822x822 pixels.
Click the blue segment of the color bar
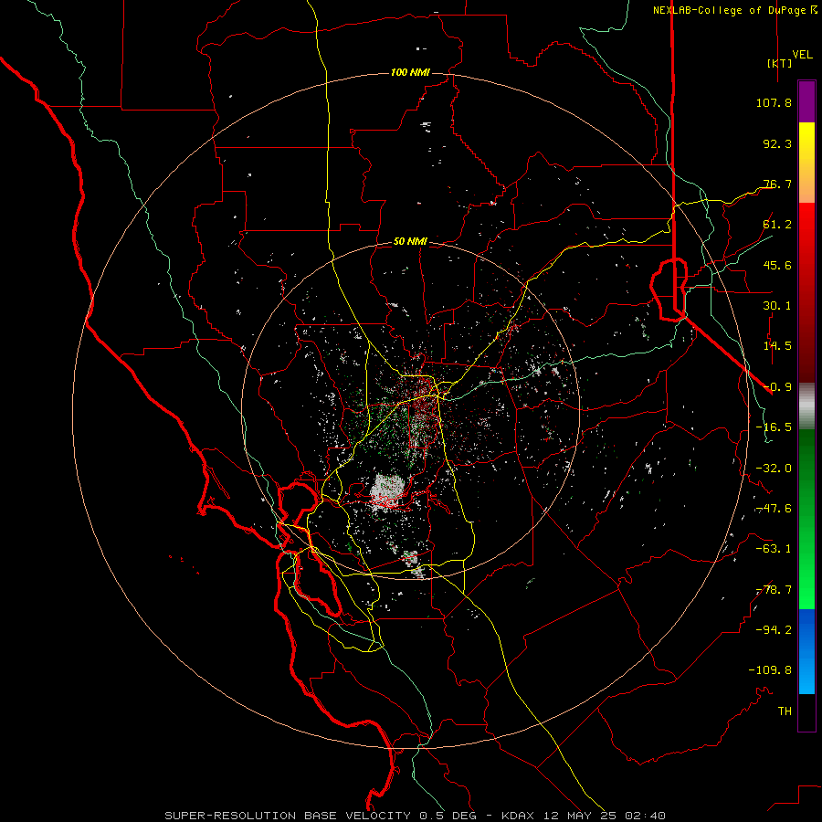coord(806,651)
